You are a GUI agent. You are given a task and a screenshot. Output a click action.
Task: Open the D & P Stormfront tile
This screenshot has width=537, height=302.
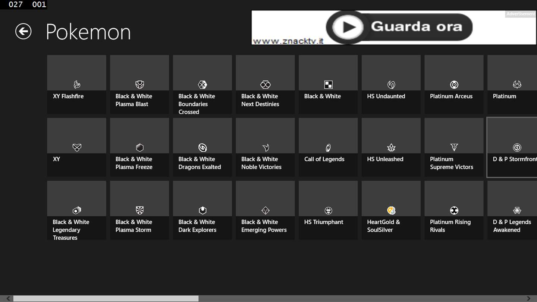coord(512,147)
